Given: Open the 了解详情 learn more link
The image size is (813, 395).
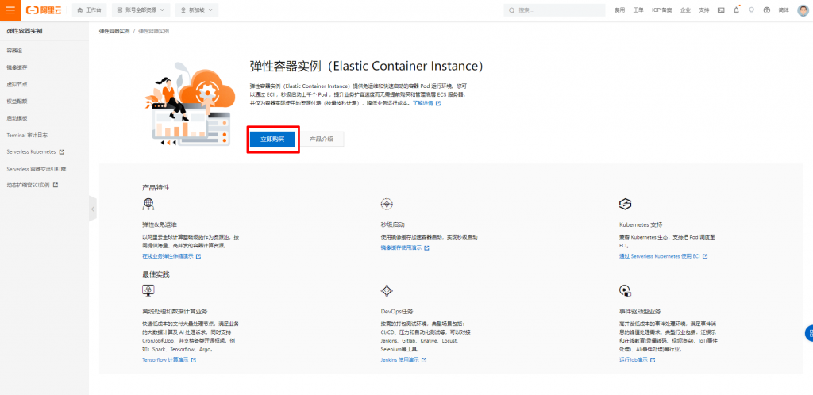Looking at the screenshot, I should click(426, 104).
